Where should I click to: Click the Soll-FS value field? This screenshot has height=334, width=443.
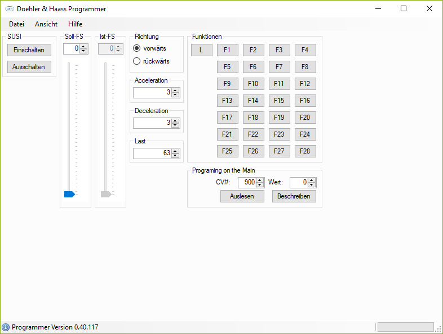[72, 49]
